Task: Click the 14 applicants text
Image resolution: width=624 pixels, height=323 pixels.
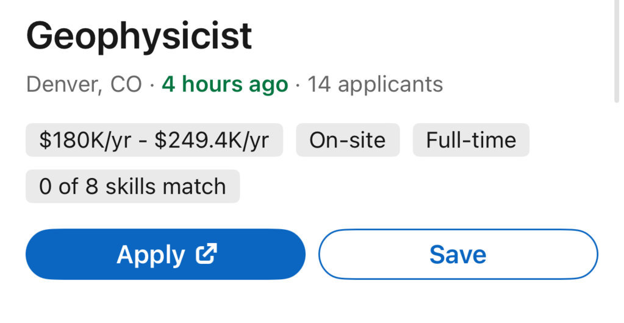Action: click(x=375, y=84)
